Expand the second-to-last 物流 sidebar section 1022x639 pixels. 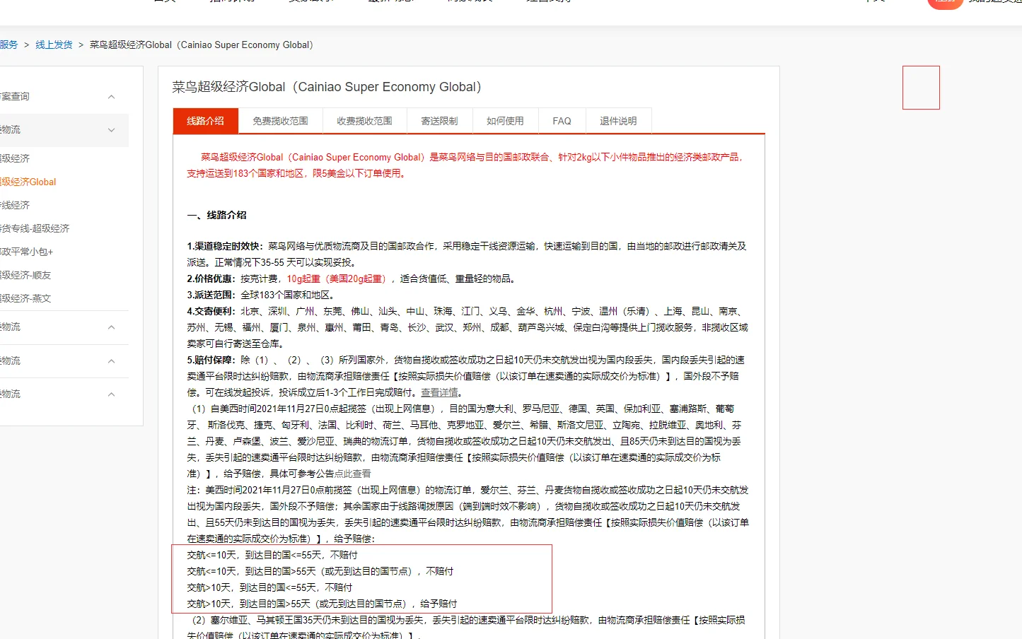point(111,361)
